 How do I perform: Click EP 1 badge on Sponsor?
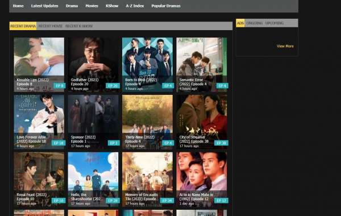[x=114, y=143]
